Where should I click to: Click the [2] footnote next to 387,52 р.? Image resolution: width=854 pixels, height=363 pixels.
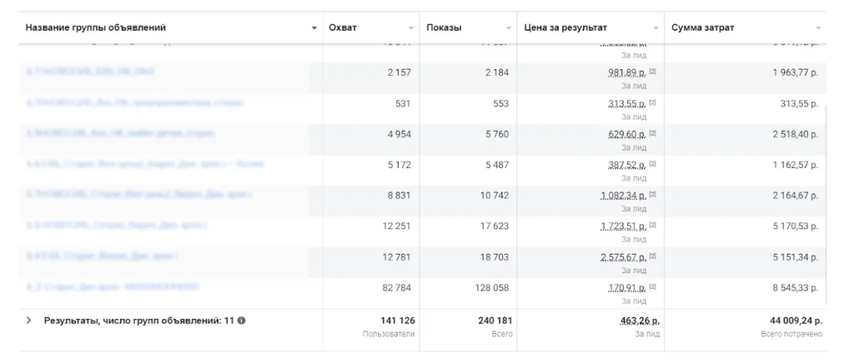[652, 163]
